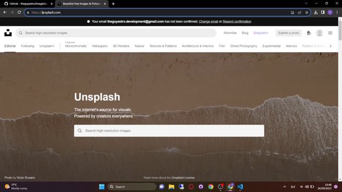Show hidden tray icons chevron

[x=284, y=187]
